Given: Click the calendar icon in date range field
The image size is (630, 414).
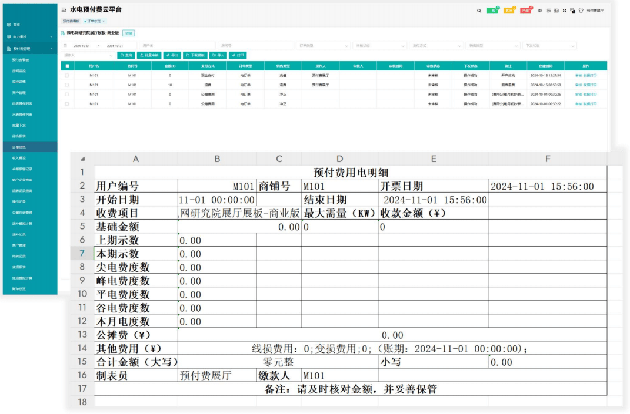Looking at the screenshot, I should click(x=65, y=46).
